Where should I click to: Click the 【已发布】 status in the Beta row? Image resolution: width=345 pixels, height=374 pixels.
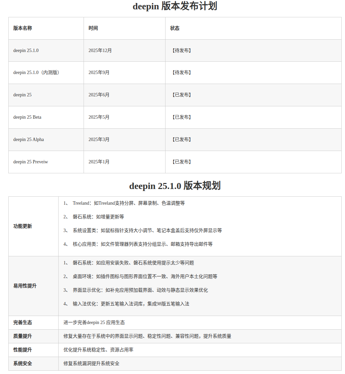pyautogui.click(x=181, y=117)
